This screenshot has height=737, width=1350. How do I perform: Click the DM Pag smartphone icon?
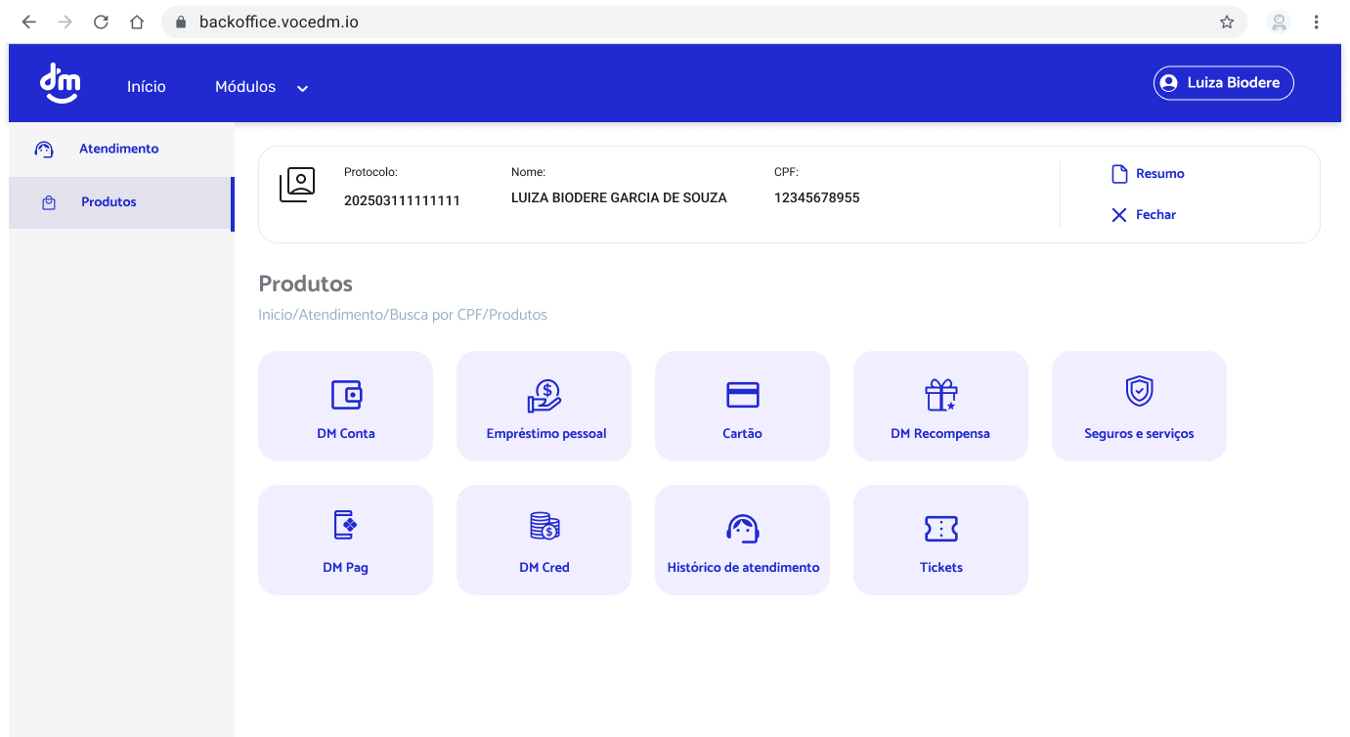coord(345,528)
